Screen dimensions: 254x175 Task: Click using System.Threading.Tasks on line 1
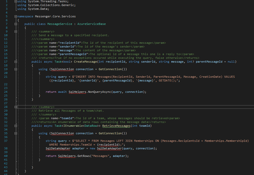43,1
